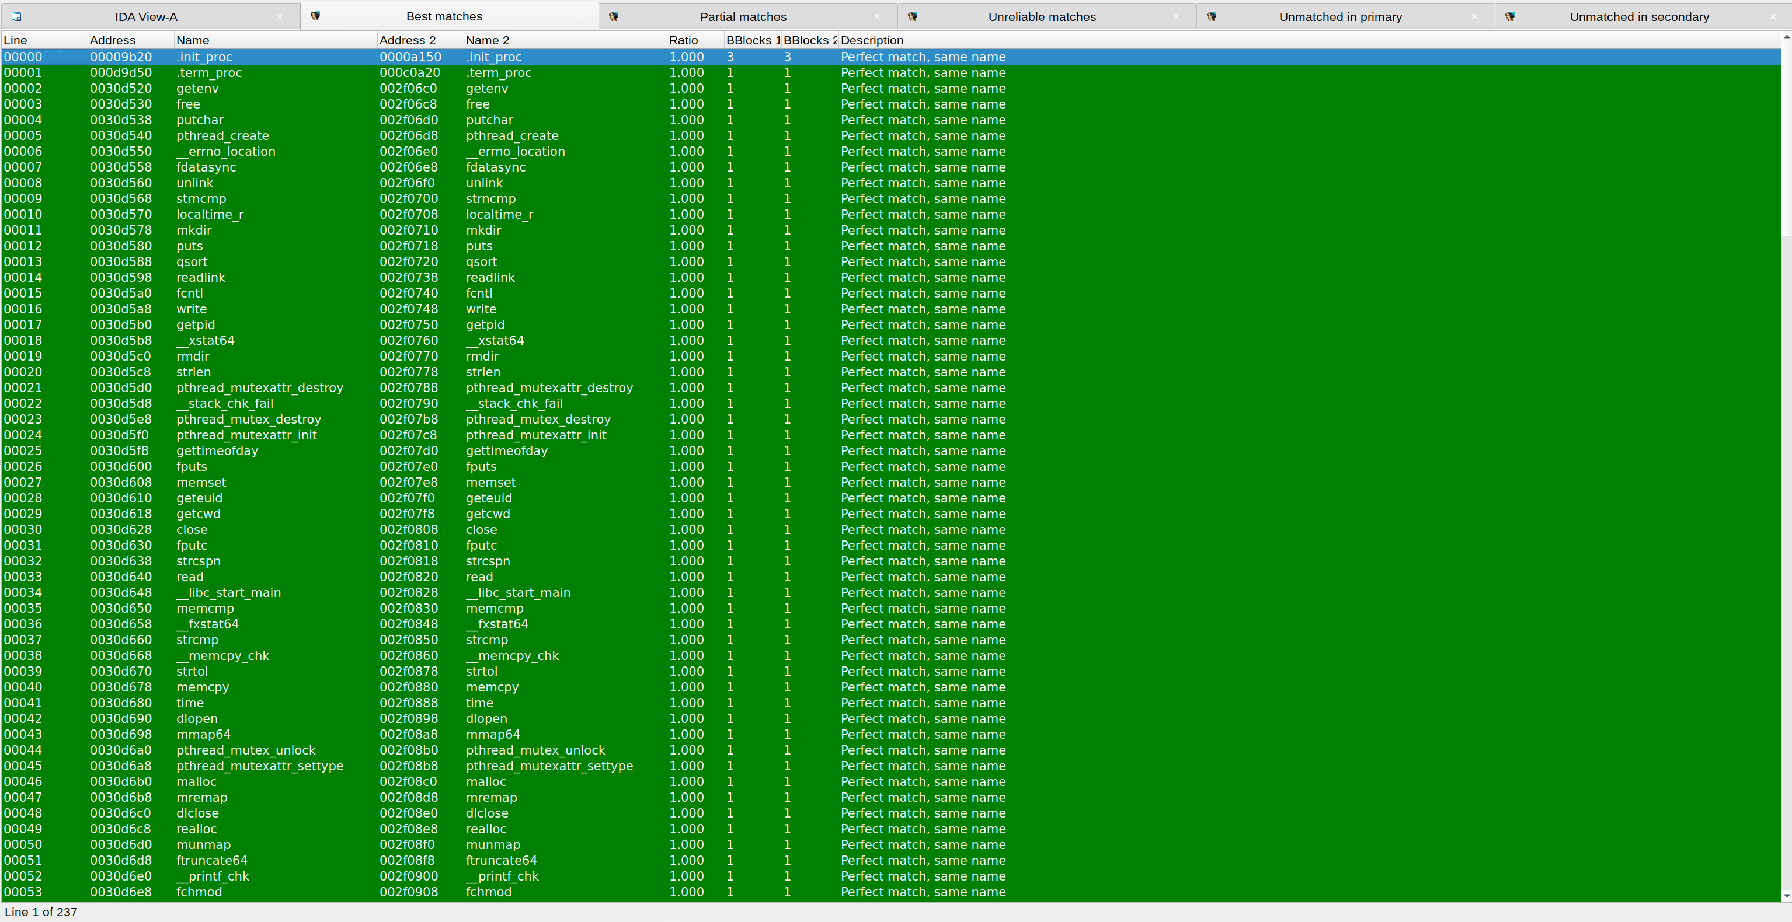Click the Best matches tab icon
The width and height of the screenshot is (1792, 922).
click(315, 16)
